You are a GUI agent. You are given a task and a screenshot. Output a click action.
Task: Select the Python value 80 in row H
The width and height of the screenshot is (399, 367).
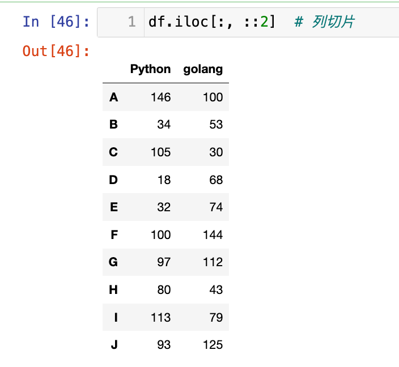coord(164,290)
